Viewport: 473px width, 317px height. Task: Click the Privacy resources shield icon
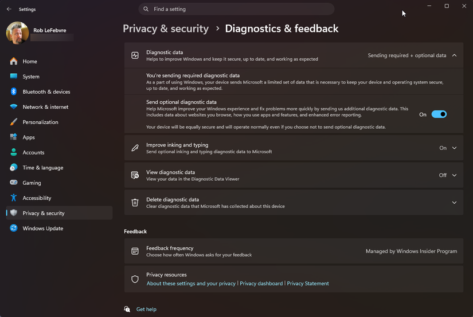point(135,279)
